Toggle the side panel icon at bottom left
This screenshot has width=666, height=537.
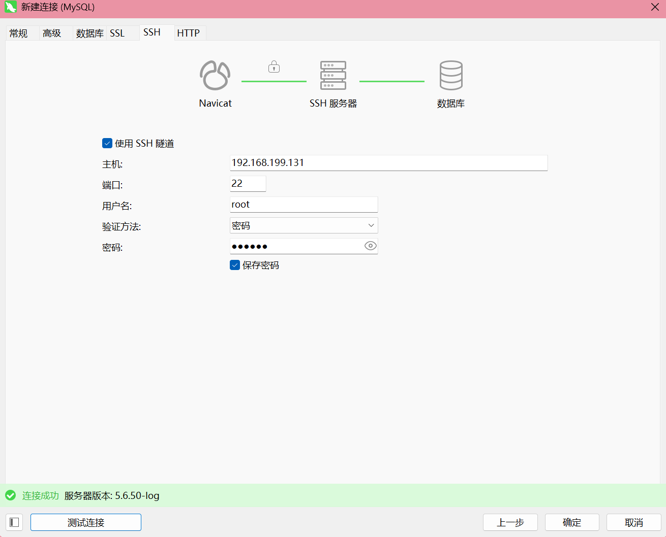(x=14, y=522)
